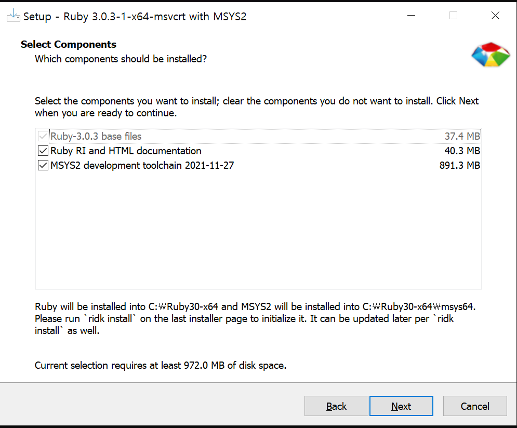Screen dimensions: 517x428
Task: Select the Ruby-3.0.3 base files label
Action: (96, 137)
